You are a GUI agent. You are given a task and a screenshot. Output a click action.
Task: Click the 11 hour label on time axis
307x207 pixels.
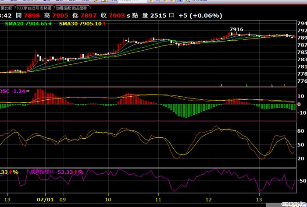158,200
